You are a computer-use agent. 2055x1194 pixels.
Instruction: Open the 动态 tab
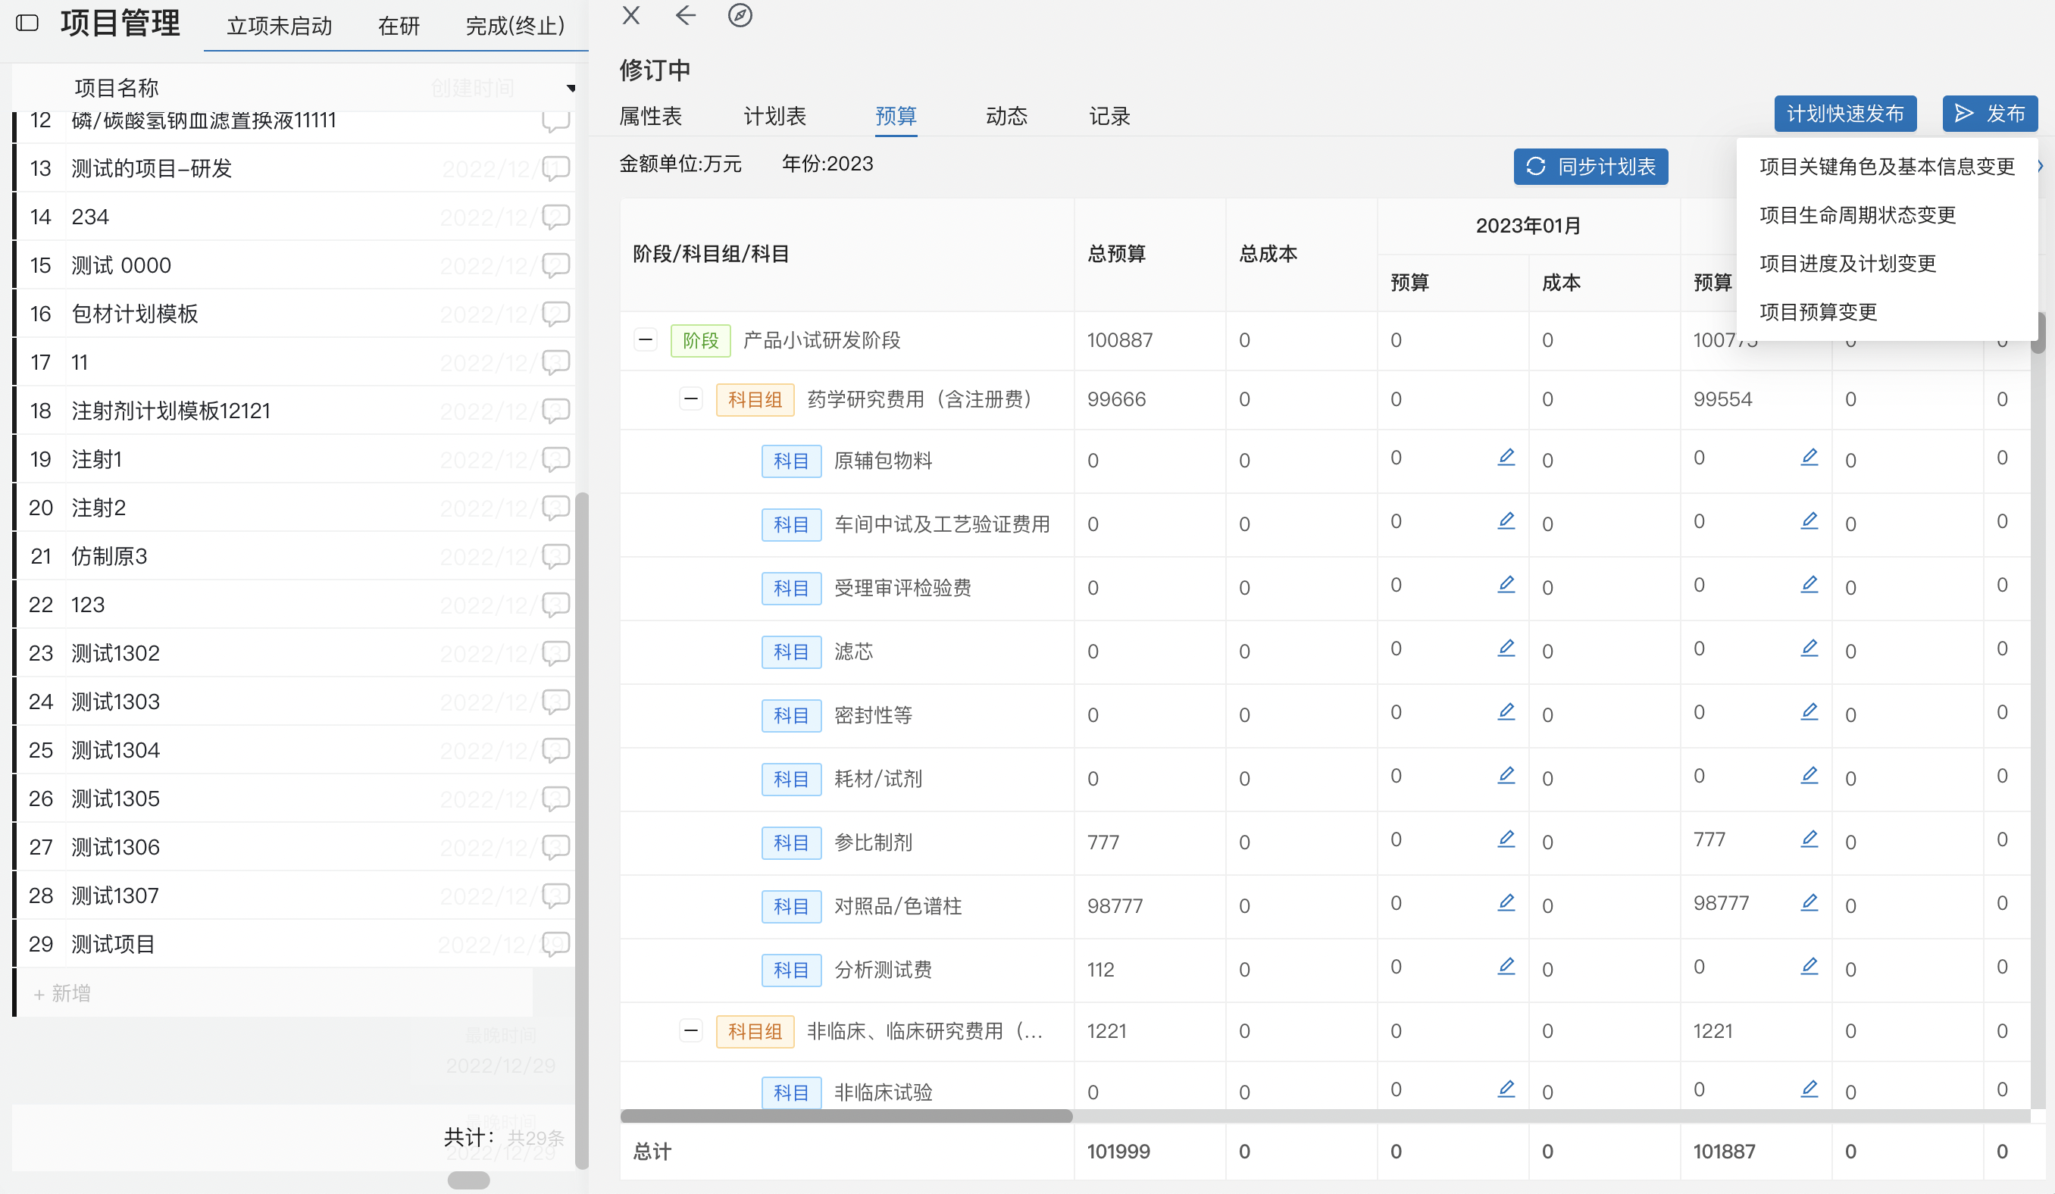tap(1006, 116)
